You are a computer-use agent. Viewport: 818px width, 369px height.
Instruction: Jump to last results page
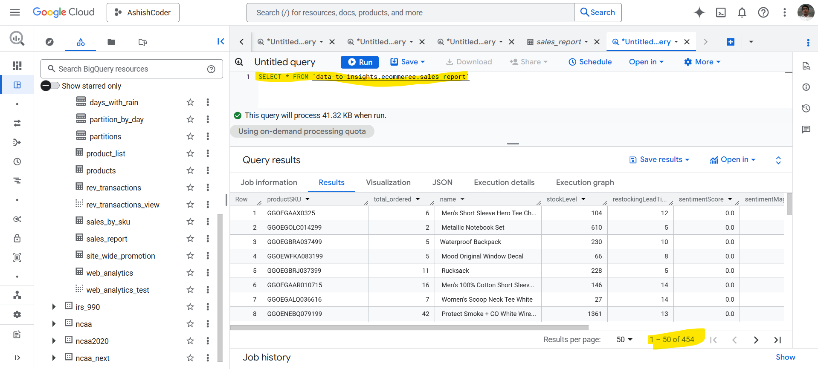(x=777, y=340)
